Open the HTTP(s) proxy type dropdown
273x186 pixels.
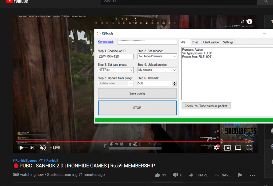click(x=130, y=70)
